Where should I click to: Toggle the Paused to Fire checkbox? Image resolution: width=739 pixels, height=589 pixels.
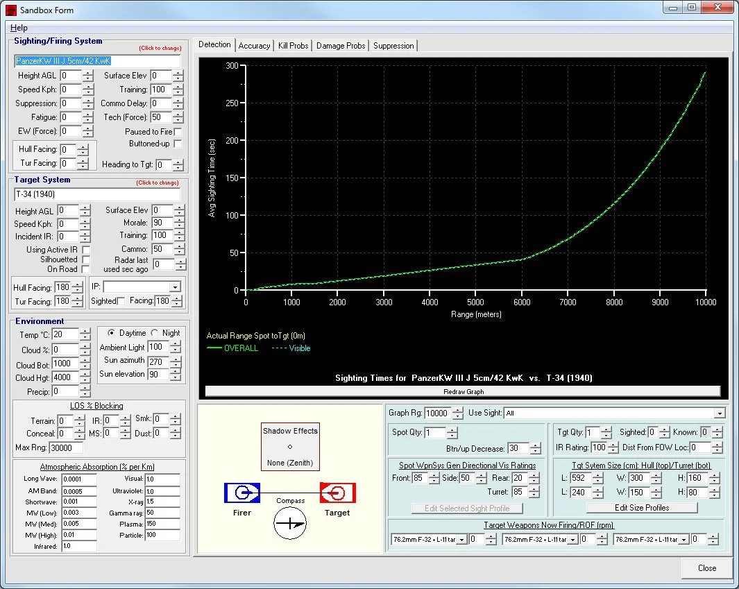(x=178, y=132)
